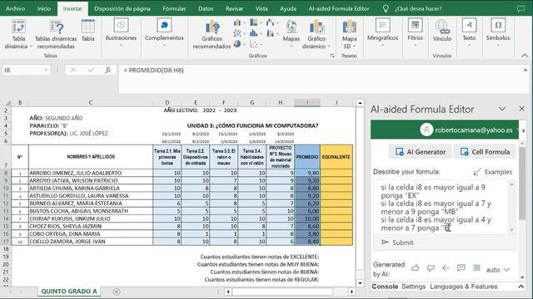Insert a line or area chart
This screenshot has width=533, height=299.
pyautogui.click(x=237, y=33)
